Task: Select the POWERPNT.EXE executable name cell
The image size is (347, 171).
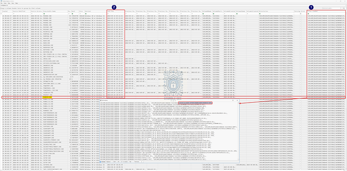Action: pyautogui.click(x=56, y=86)
